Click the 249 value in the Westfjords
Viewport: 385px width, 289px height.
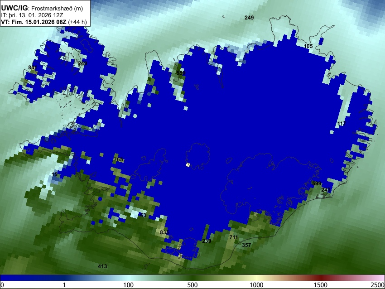coord(82,63)
